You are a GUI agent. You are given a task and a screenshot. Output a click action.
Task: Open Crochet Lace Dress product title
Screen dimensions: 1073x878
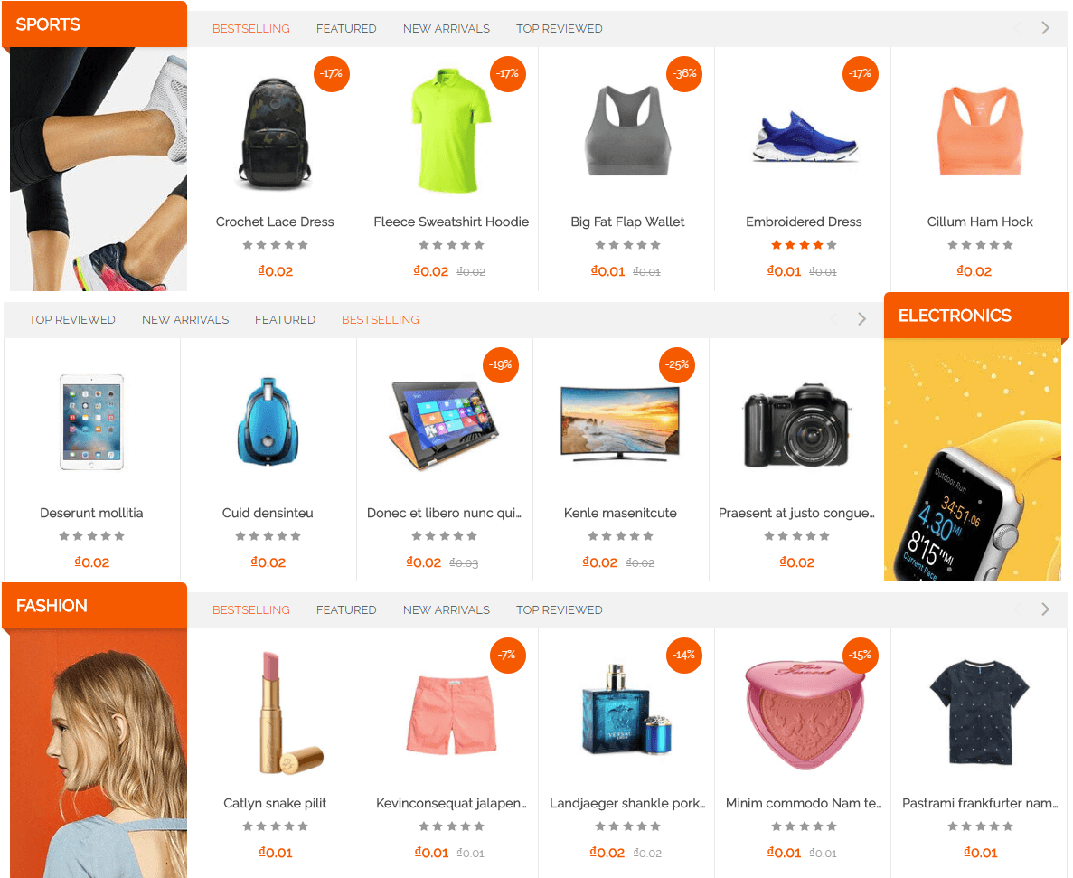tap(275, 222)
